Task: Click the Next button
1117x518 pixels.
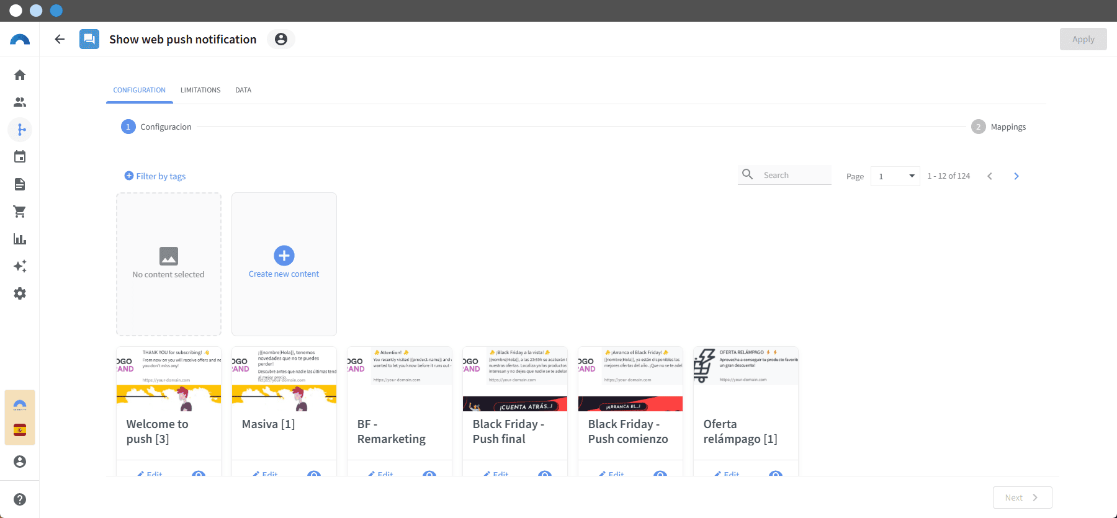Action: 1022,498
